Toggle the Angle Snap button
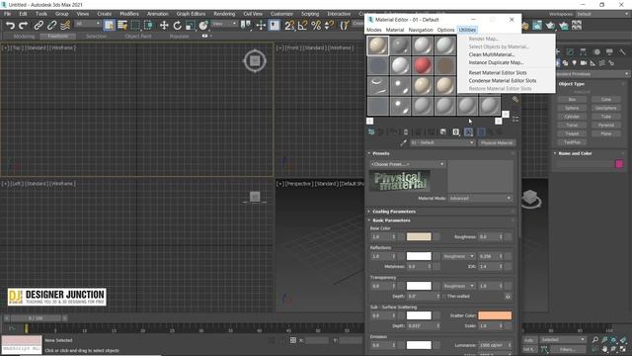Image resolution: width=632 pixels, height=356 pixels. coord(303,26)
